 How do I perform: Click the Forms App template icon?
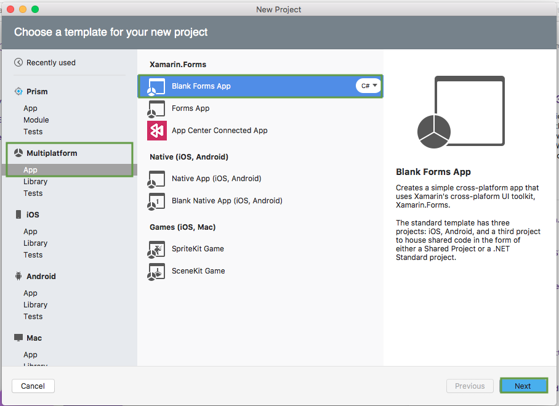[x=156, y=108]
